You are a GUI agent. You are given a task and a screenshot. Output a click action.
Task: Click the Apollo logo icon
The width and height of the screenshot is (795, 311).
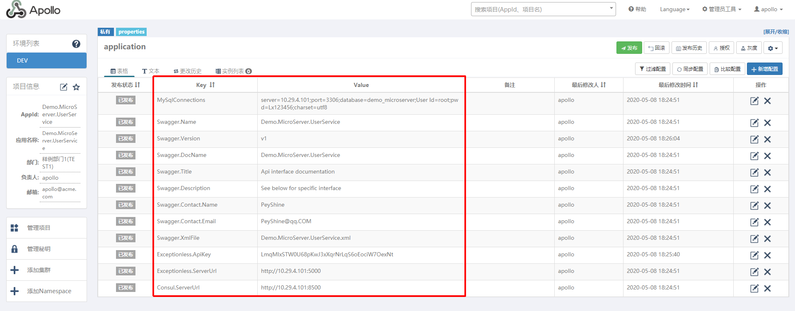coord(16,9)
